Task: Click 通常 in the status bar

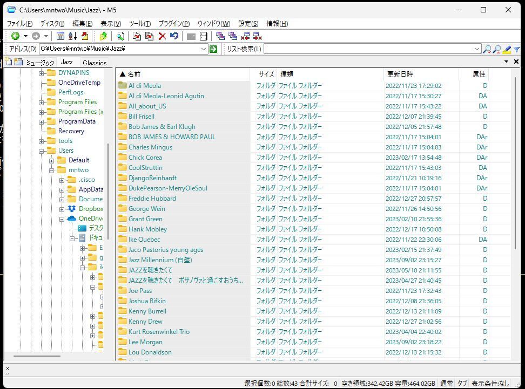Action: pyautogui.click(x=446, y=383)
